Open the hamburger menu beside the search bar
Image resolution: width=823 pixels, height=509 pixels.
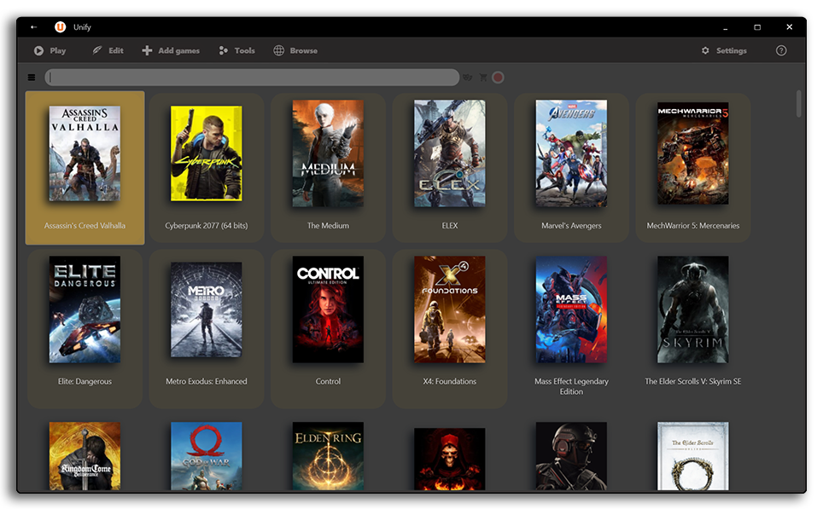tap(32, 78)
